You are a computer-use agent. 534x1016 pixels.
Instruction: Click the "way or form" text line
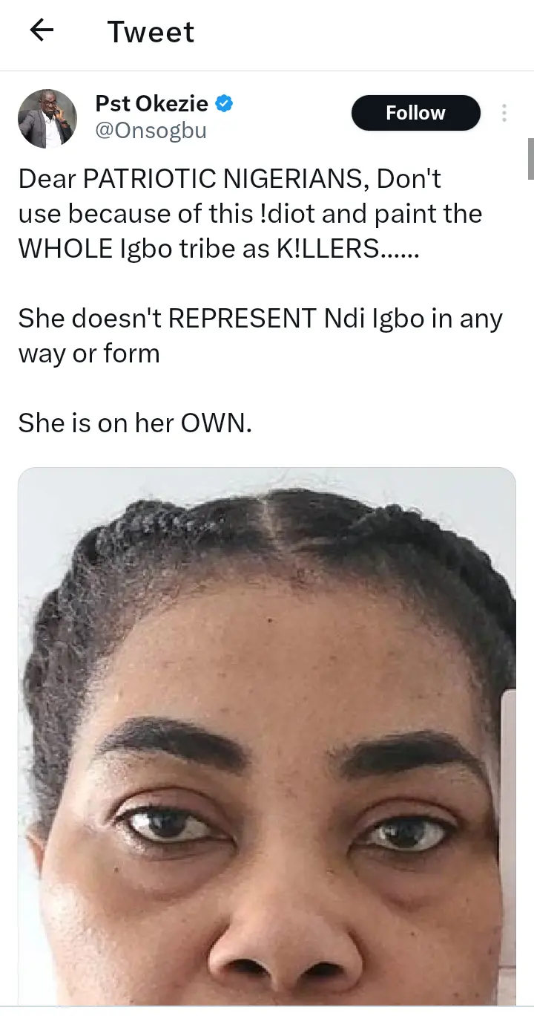coord(89,354)
